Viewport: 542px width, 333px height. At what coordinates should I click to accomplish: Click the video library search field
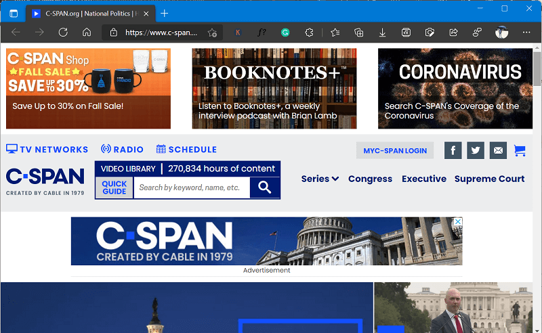point(192,187)
